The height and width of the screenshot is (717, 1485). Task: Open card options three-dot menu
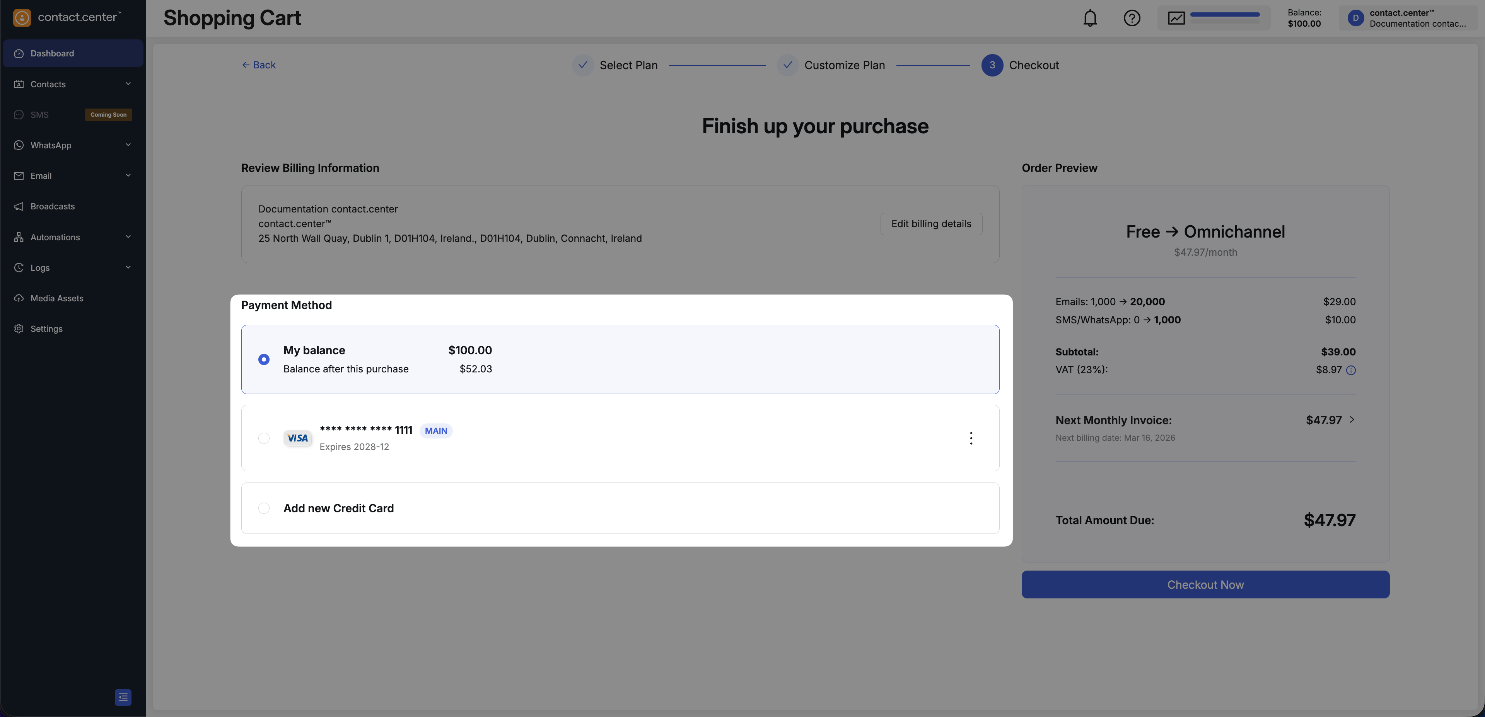(x=971, y=438)
